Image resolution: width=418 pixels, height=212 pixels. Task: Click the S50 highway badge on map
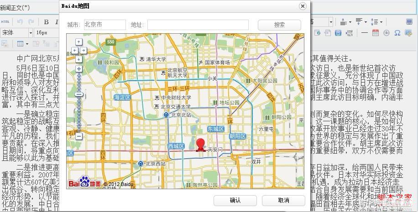tap(110, 42)
